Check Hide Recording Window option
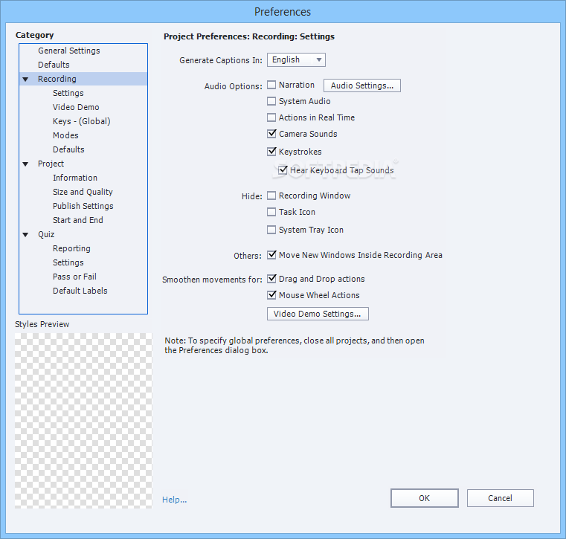This screenshot has height=539, width=566. 271,196
